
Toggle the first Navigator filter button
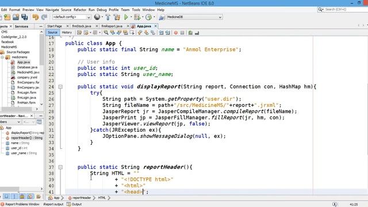pyautogui.click(x=6, y=196)
